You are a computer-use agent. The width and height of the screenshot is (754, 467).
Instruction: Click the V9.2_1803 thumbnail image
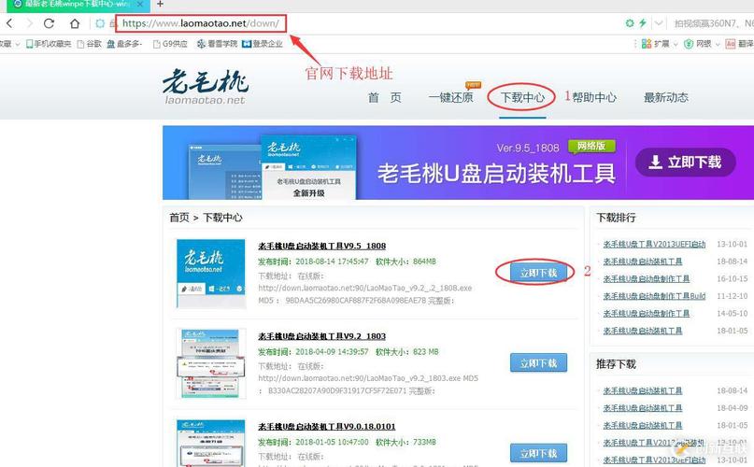pyautogui.click(x=210, y=363)
